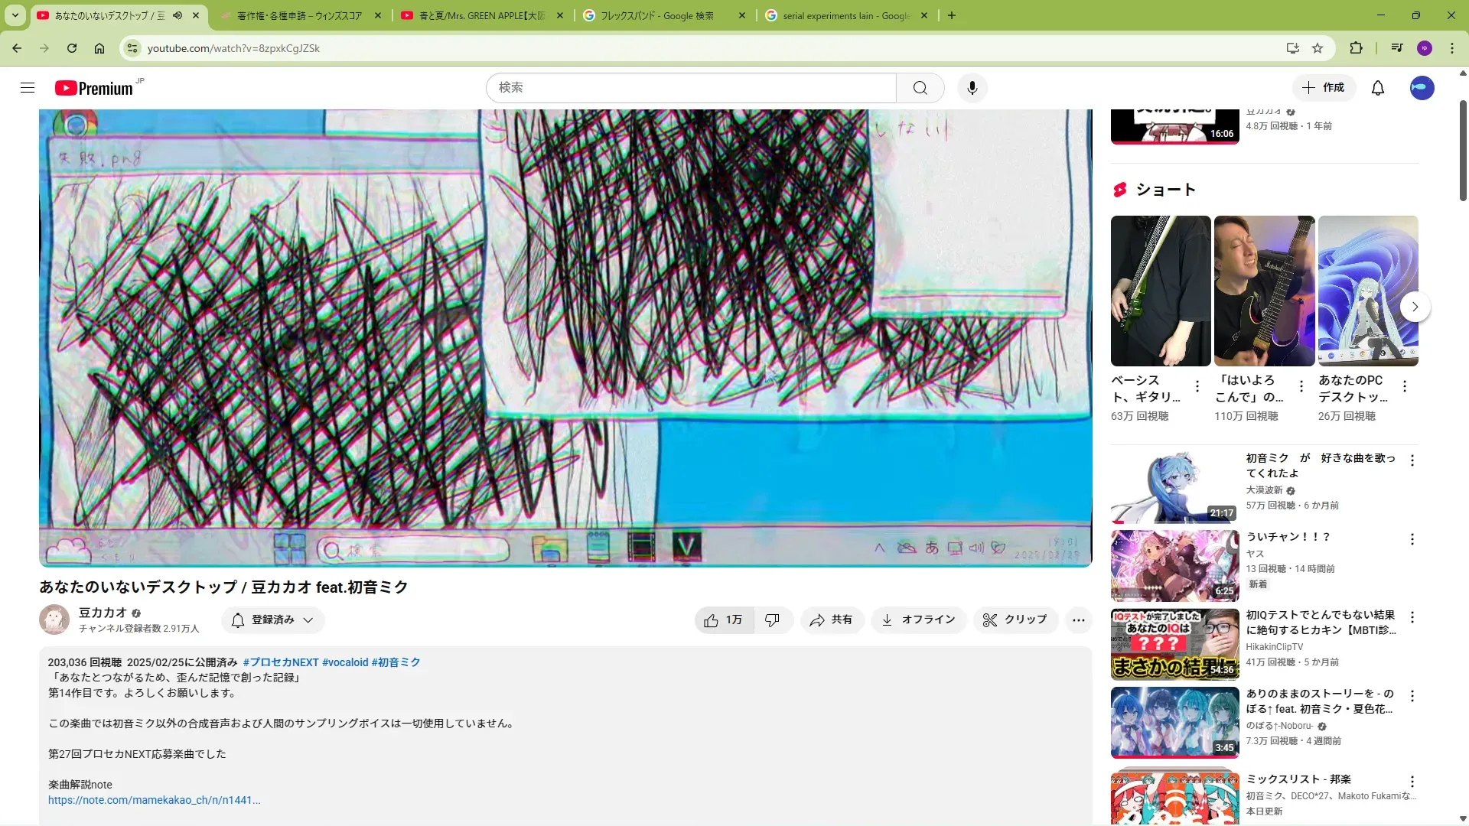Mute the playing tab's speaker icon
Viewport: 1469px width, 826px height.
[178, 15]
